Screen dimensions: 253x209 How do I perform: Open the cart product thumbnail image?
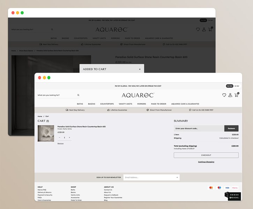point(46,134)
